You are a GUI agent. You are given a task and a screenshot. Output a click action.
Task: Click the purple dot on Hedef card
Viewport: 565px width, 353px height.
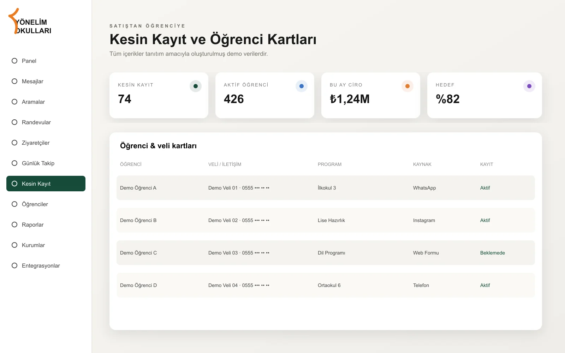point(529,86)
